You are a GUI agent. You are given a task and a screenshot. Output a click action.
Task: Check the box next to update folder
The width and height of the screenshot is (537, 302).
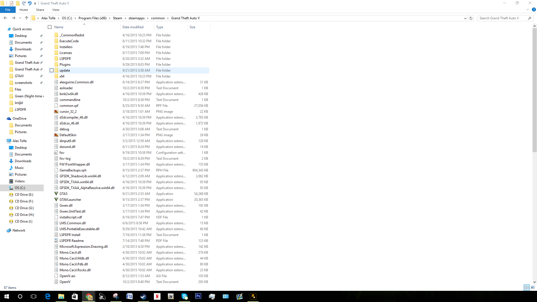coord(52,70)
